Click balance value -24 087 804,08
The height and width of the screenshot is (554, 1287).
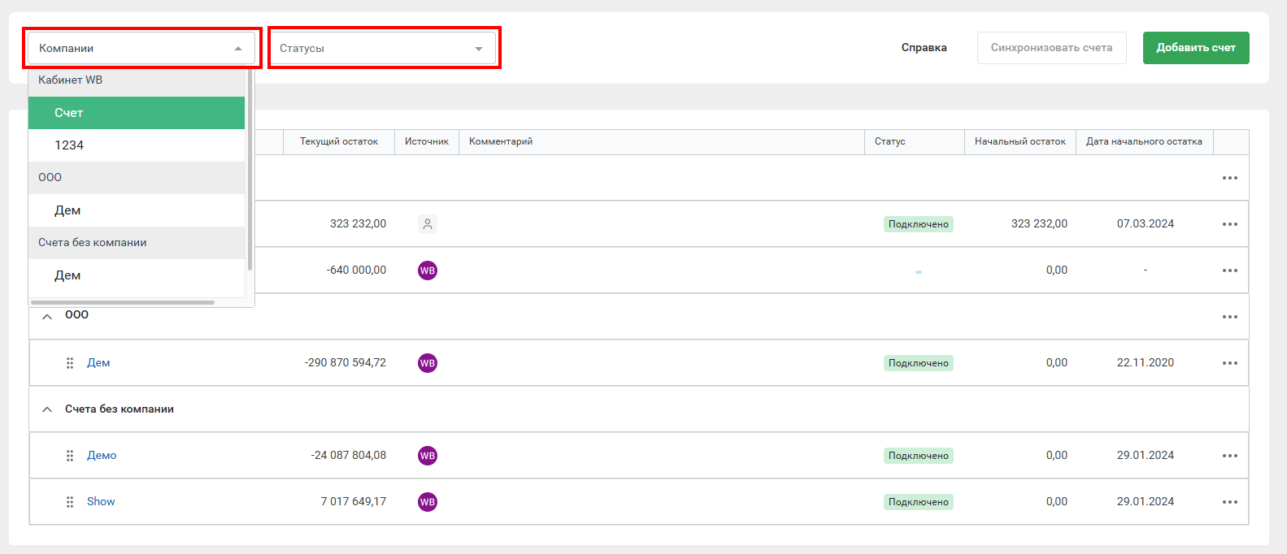pyautogui.click(x=349, y=456)
